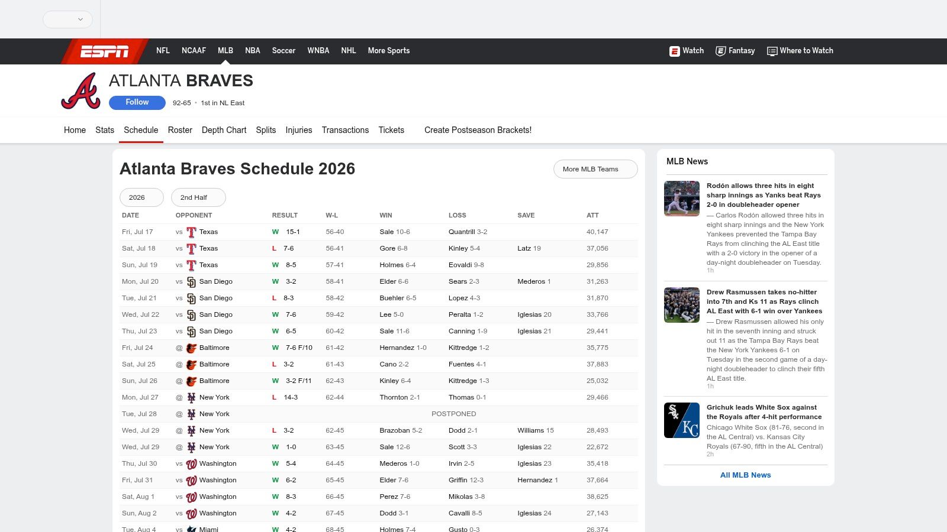Open NFL in top navigation
The image size is (947, 532).
tap(163, 51)
